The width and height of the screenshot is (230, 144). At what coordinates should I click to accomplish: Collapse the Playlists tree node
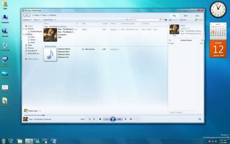(24, 29)
